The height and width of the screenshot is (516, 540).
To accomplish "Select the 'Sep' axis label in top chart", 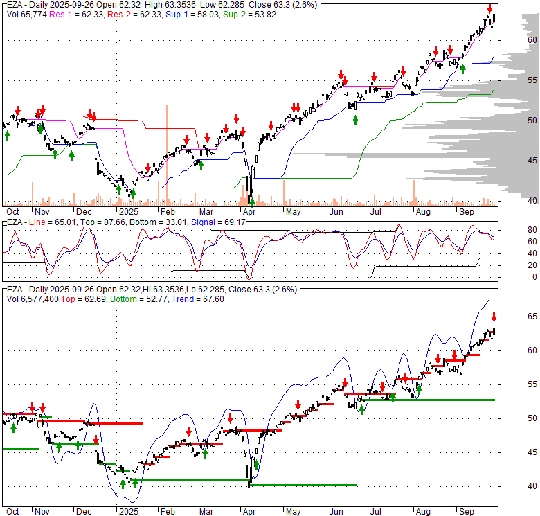I will click(467, 212).
